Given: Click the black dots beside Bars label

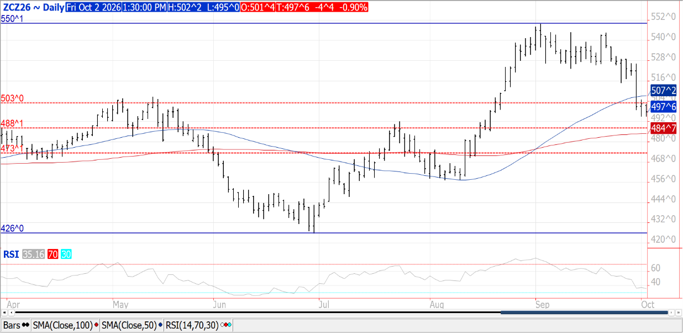Looking at the screenshot, I should [x=25, y=325].
